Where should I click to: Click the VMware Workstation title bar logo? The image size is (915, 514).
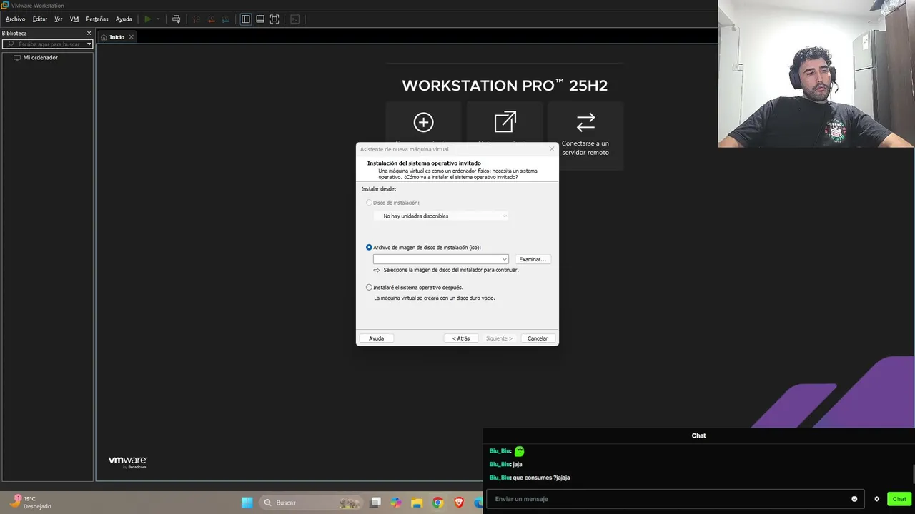point(5,5)
